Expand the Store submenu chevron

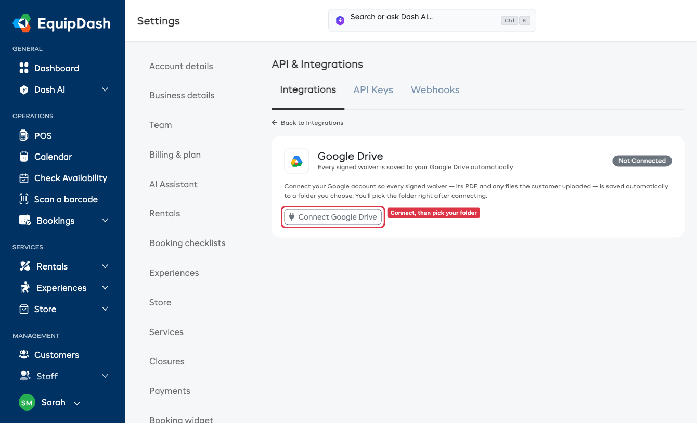click(105, 309)
